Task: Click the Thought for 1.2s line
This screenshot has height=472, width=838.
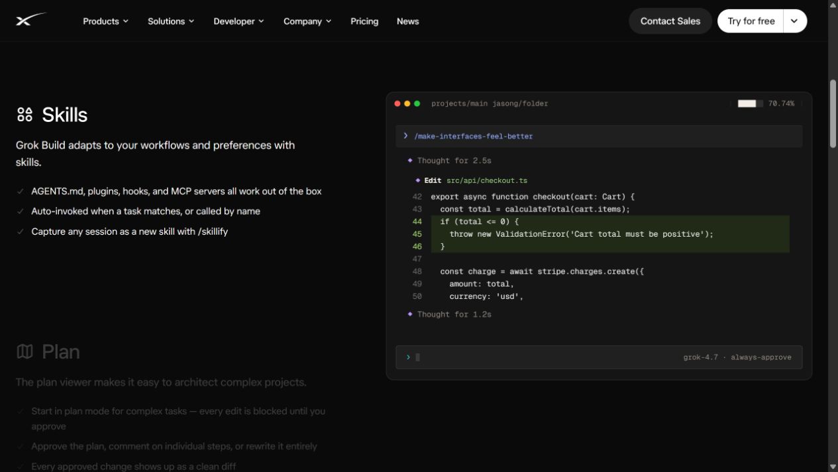Action: pos(454,314)
